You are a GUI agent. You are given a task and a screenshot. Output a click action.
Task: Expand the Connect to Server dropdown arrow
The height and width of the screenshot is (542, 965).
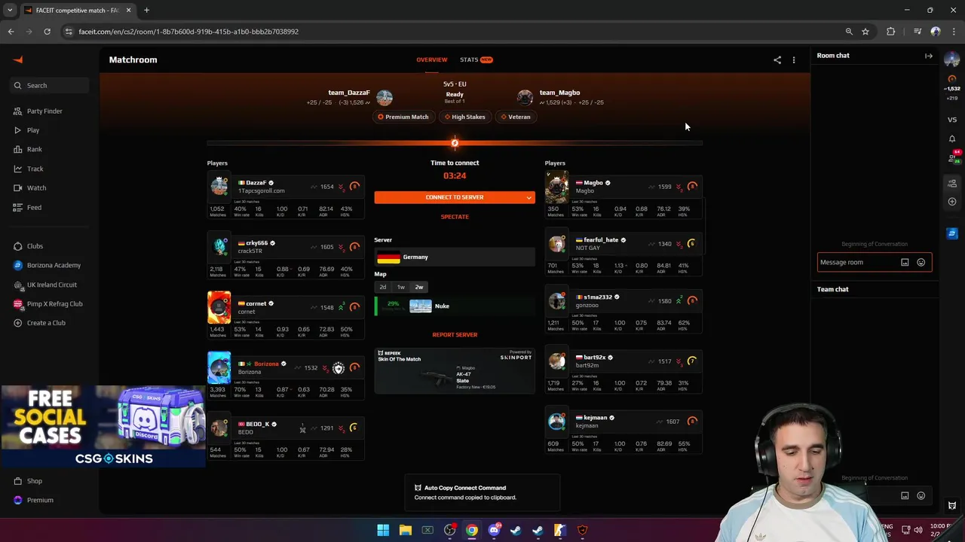529,197
